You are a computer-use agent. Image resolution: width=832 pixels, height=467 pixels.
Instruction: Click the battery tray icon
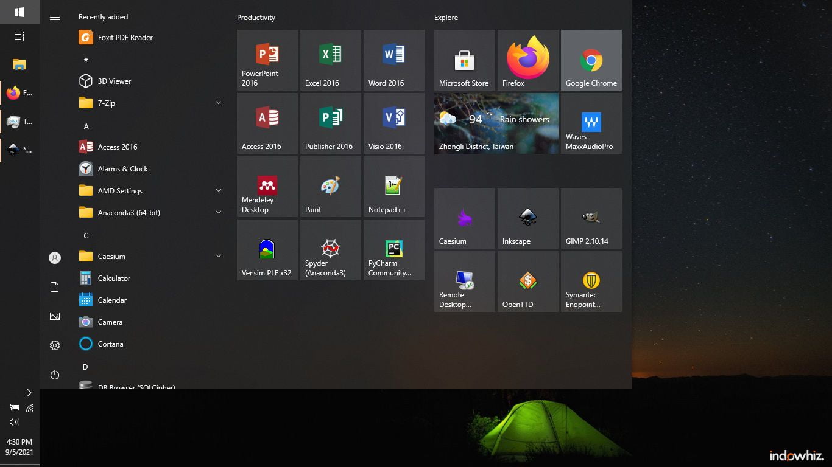coord(13,407)
